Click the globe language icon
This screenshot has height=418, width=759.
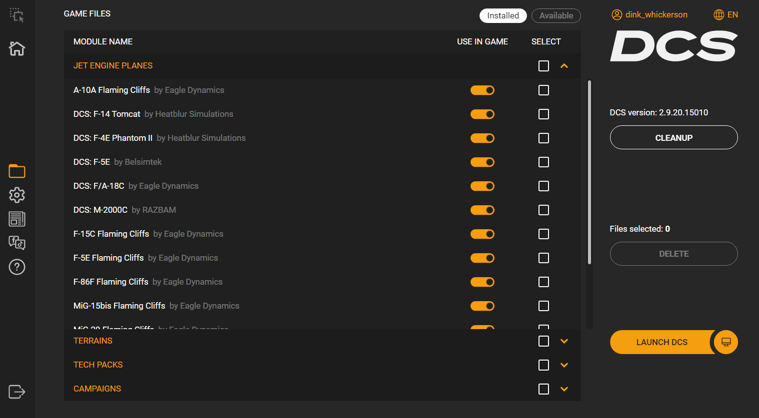718,14
